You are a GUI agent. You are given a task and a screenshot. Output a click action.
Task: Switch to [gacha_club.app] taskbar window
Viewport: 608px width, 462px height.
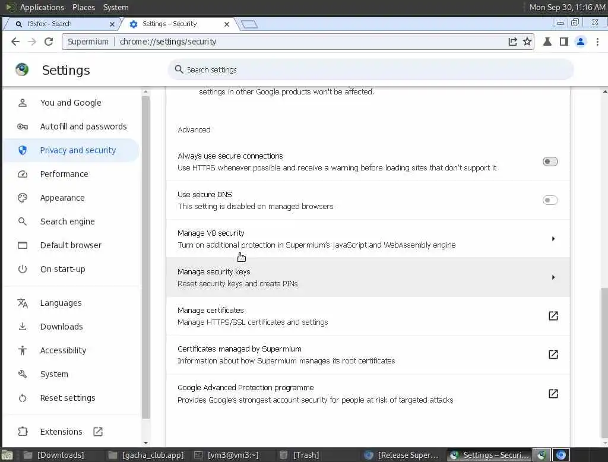[147, 455]
